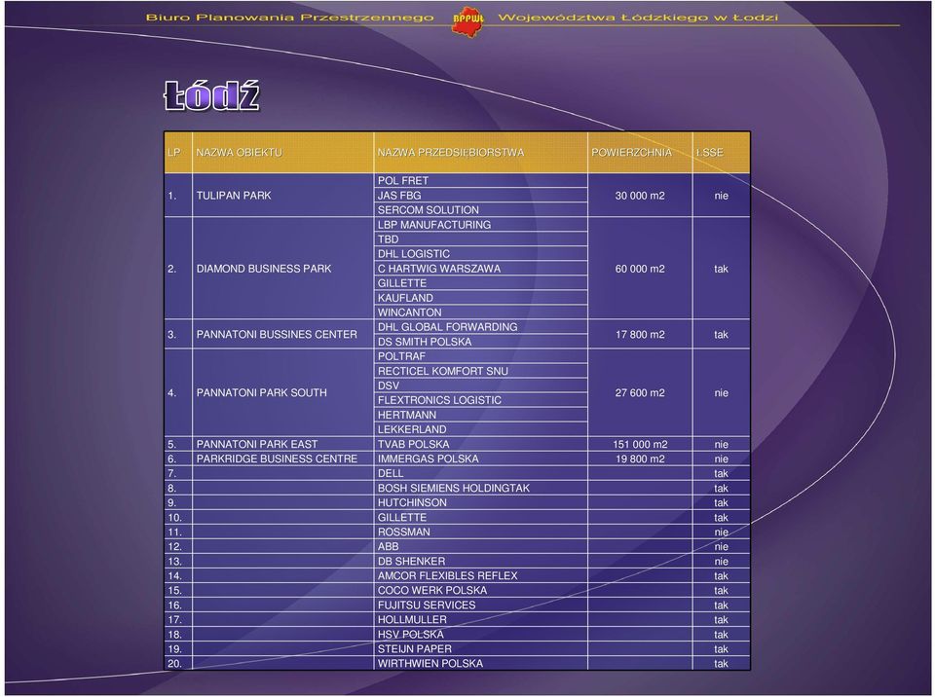This screenshot has height=697, width=935.
Task: Click the 19 800 m2 value
Action: 640,459
